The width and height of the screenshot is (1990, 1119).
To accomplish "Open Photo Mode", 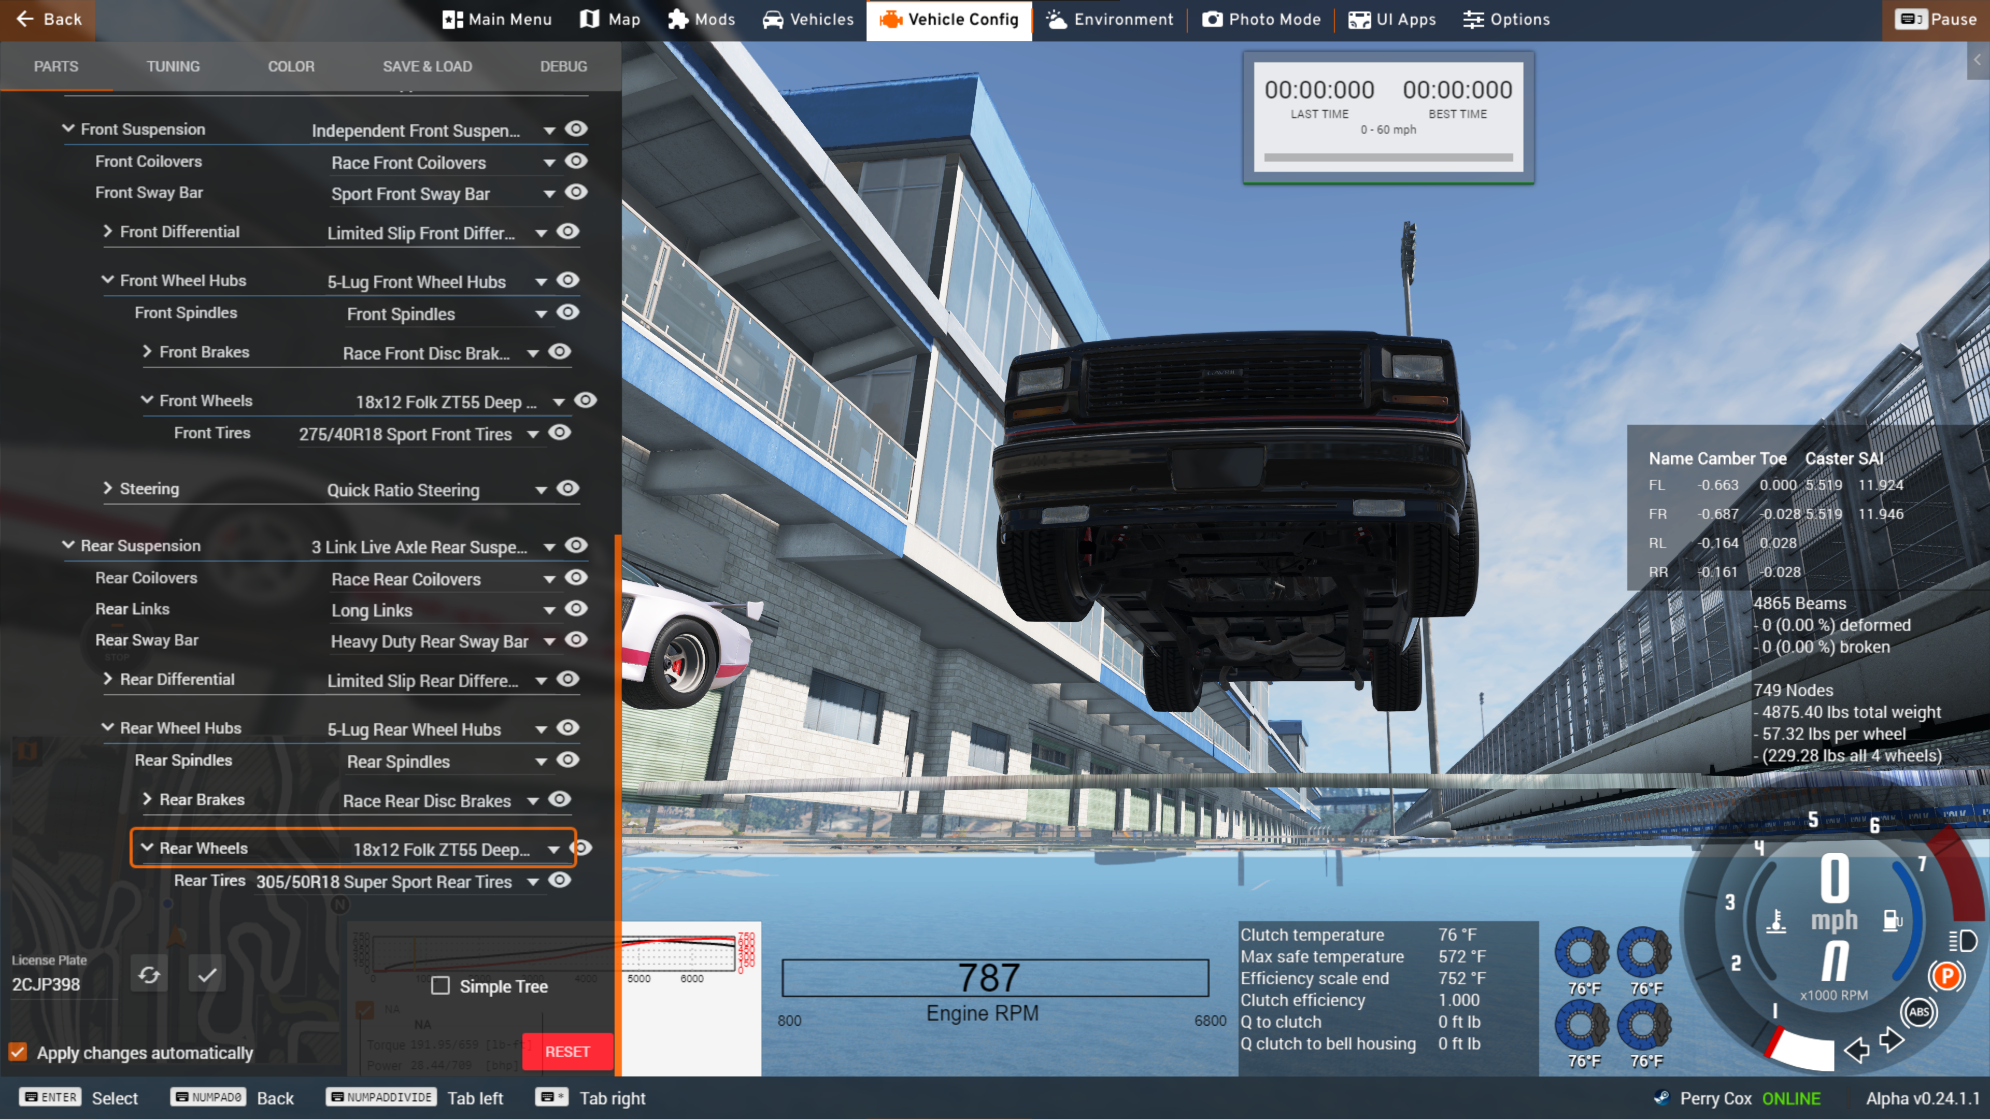I will (1261, 19).
